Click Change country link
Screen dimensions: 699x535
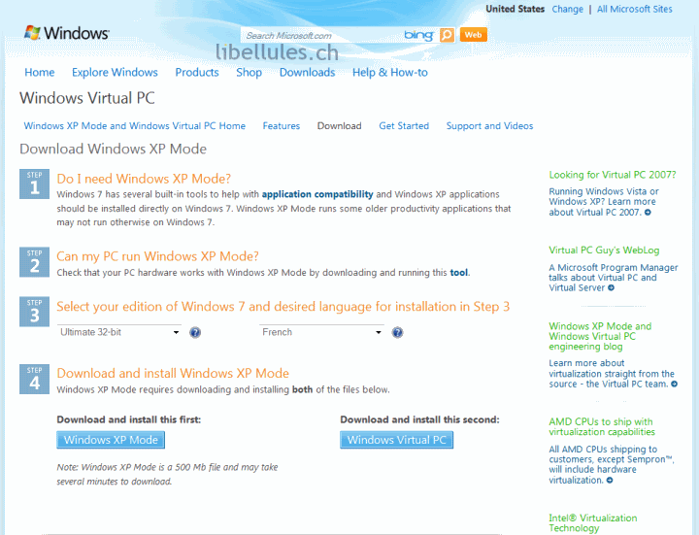(567, 9)
